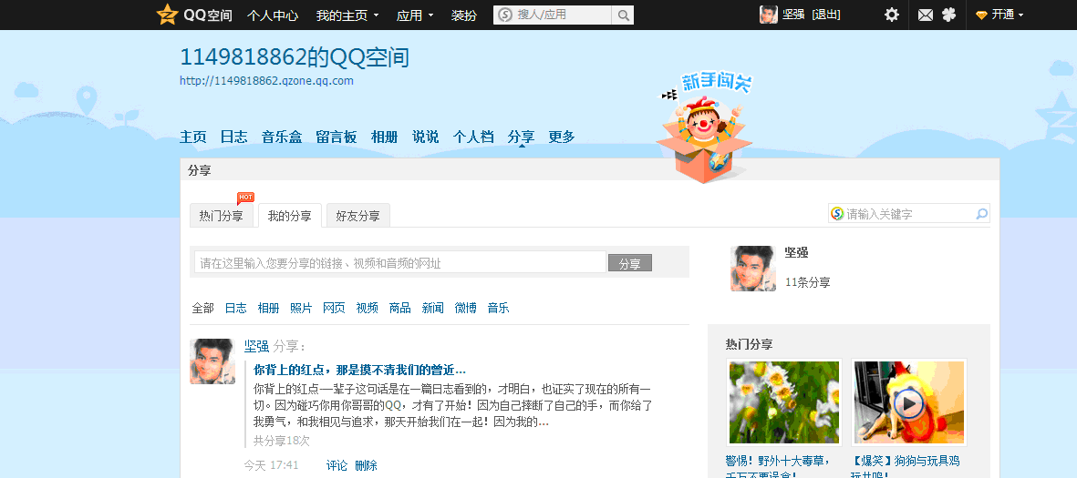Open the 相册 navigation tab
Viewport: 1077px width, 478px height.
pyautogui.click(x=385, y=137)
